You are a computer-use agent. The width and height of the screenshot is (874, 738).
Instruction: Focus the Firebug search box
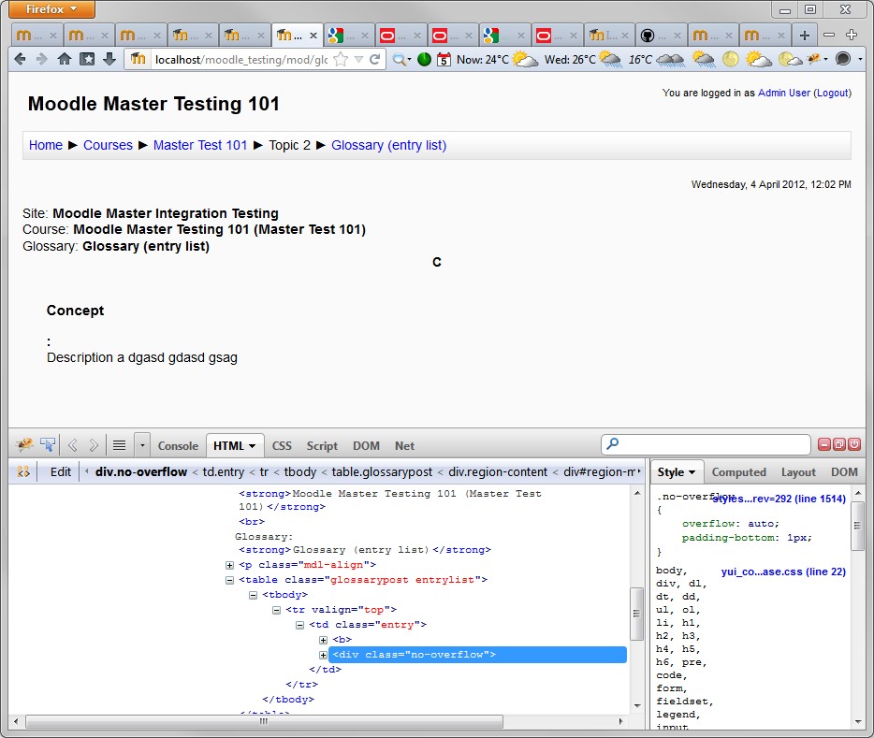pos(706,444)
